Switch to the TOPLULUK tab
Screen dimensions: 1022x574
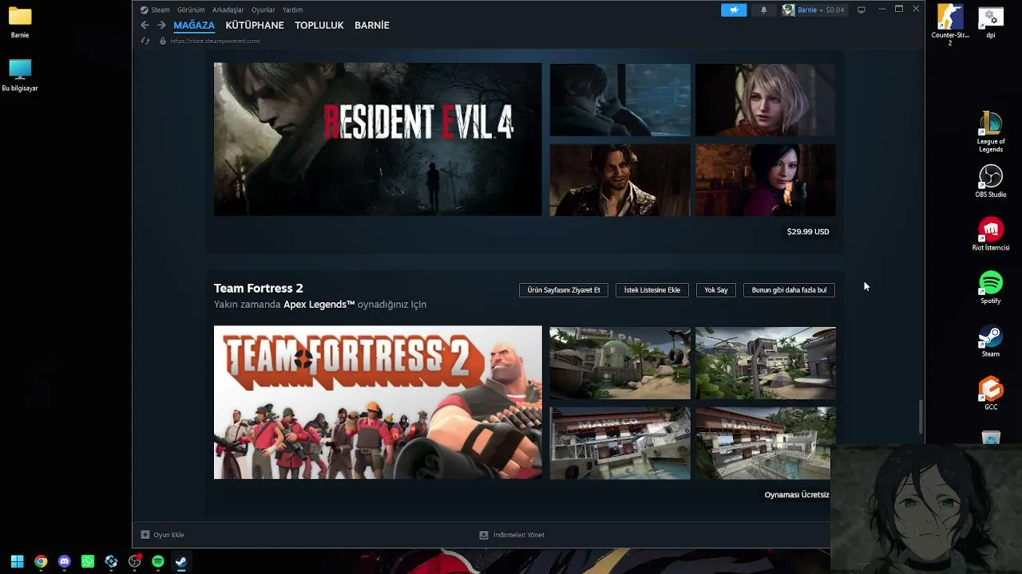[319, 26]
